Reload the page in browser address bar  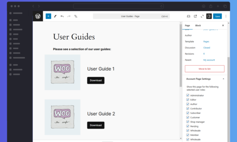coord(161,6)
